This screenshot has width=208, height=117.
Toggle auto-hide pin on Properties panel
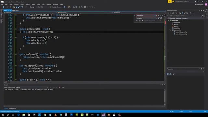click(x=201, y=69)
